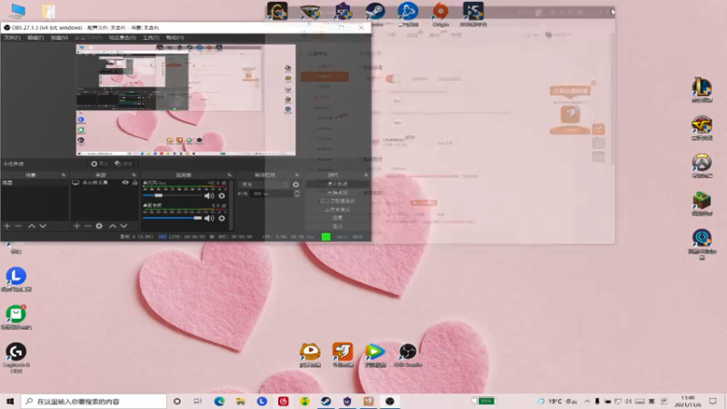This screenshot has width=727, height=409.
Task: Open Overwatch desktop shortcut
Action: pos(702,166)
